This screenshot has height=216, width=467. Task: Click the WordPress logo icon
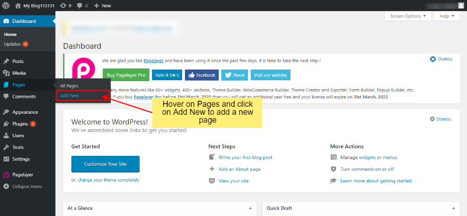pos(6,6)
